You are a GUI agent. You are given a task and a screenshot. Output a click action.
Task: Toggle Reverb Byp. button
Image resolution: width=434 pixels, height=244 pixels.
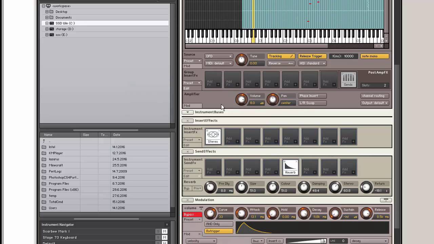[x=187, y=188]
